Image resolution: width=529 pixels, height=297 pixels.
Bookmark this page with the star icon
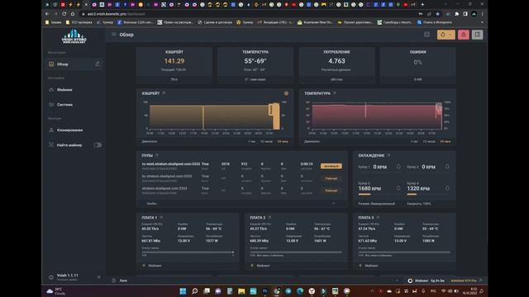(x=437, y=14)
